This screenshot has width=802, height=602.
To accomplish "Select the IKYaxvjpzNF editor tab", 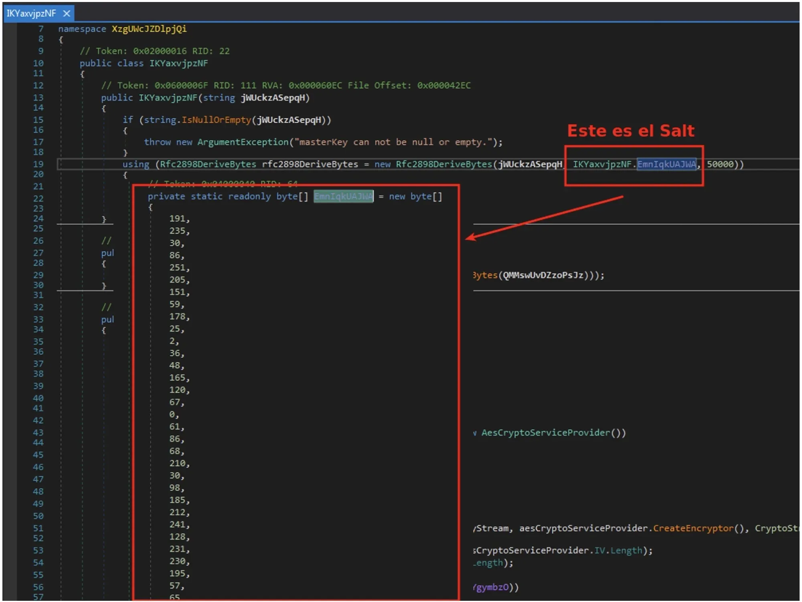I will coord(38,13).
